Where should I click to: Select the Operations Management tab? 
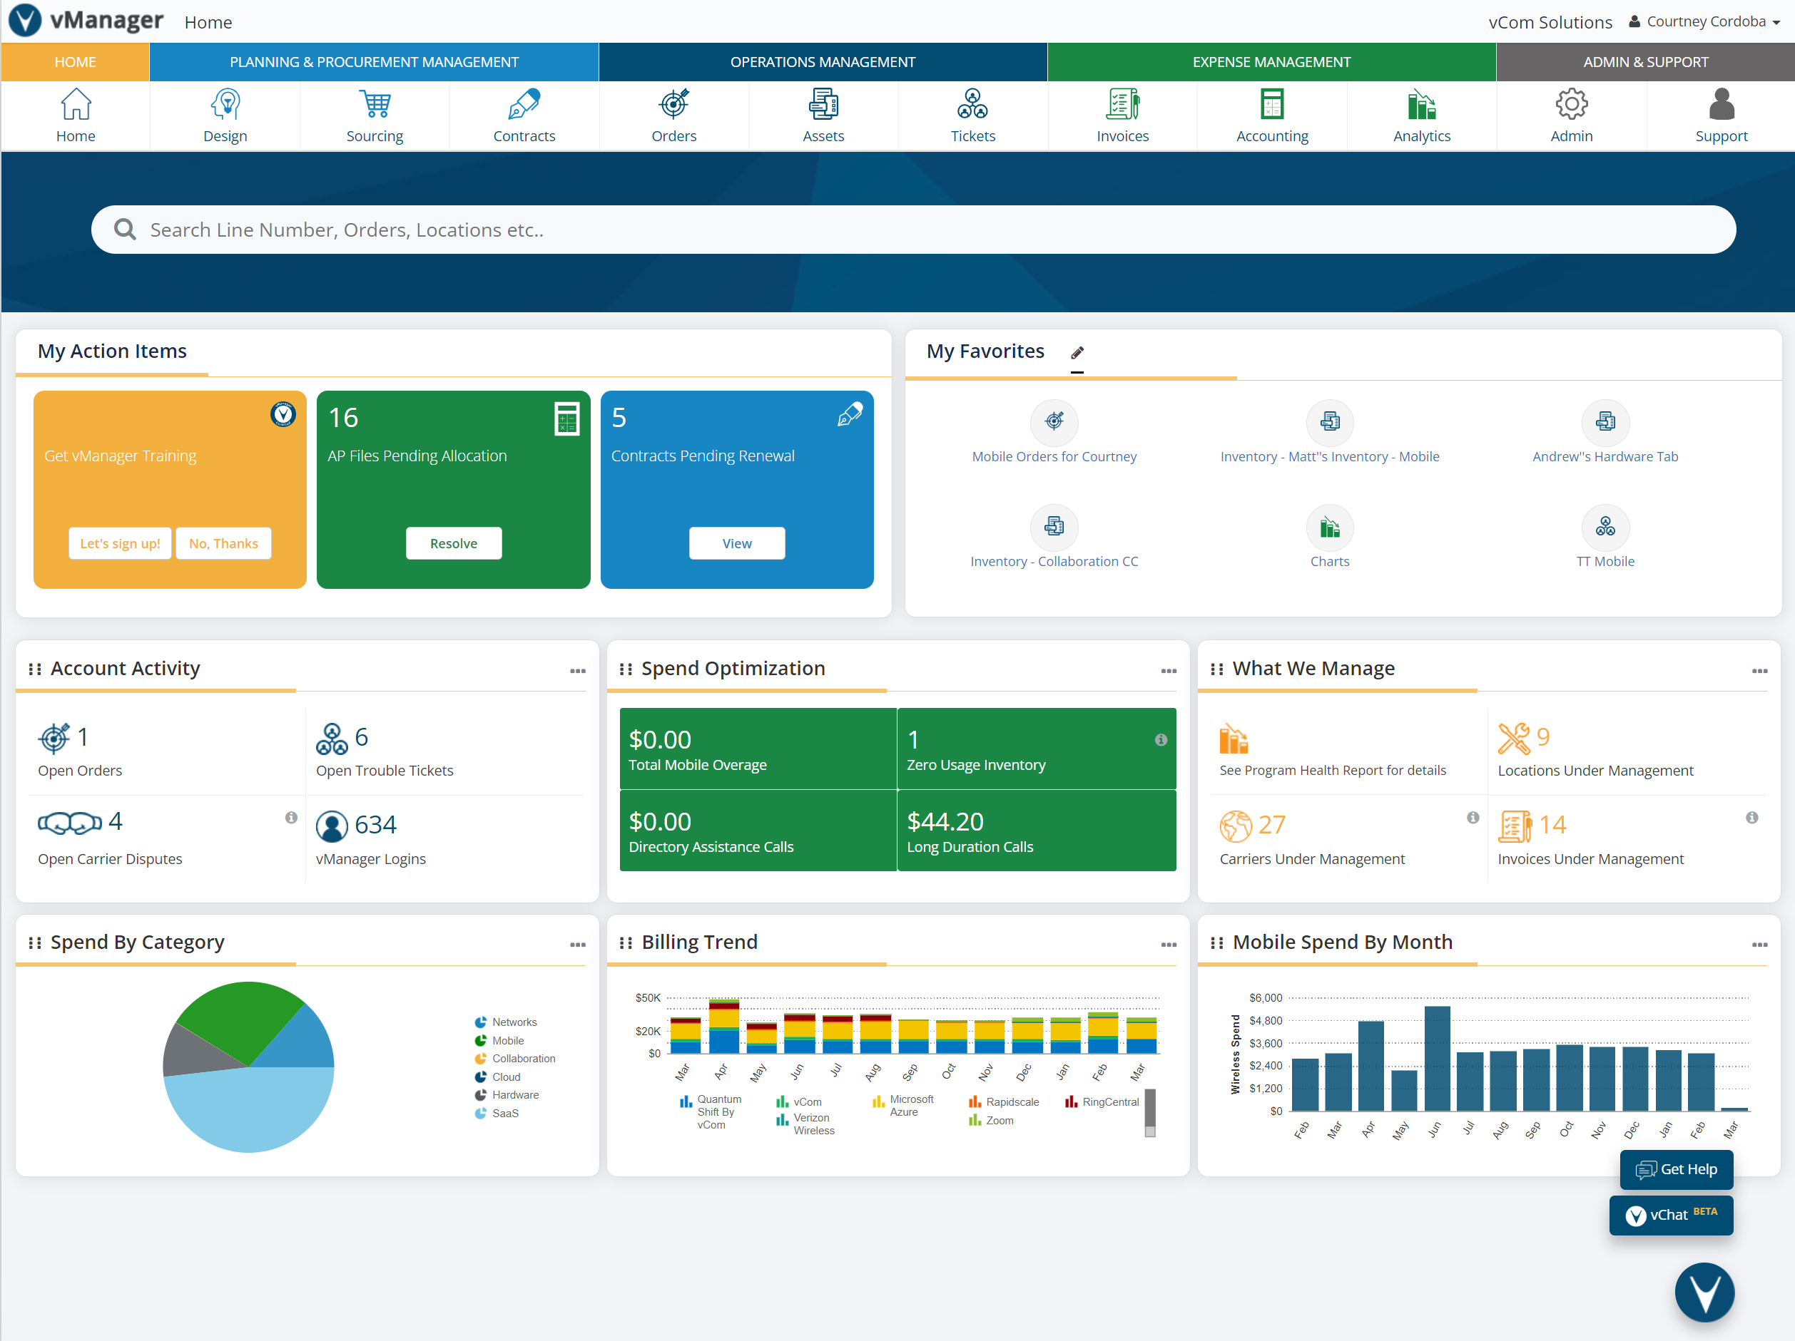coord(823,61)
